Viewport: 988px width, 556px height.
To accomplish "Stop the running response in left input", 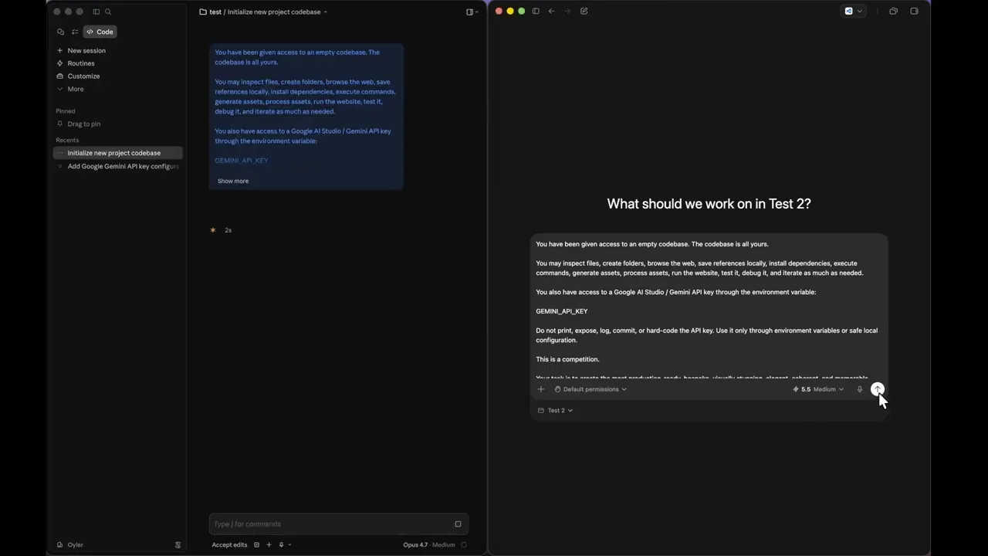I will [x=458, y=524].
